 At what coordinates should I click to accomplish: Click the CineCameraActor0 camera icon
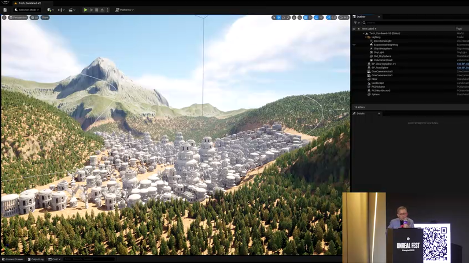(369, 72)
